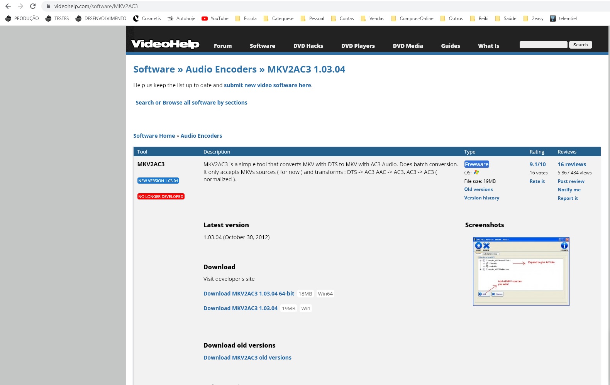The image size is (610, 385).
Task: Click the Report it link
Action: click(568, 198)
